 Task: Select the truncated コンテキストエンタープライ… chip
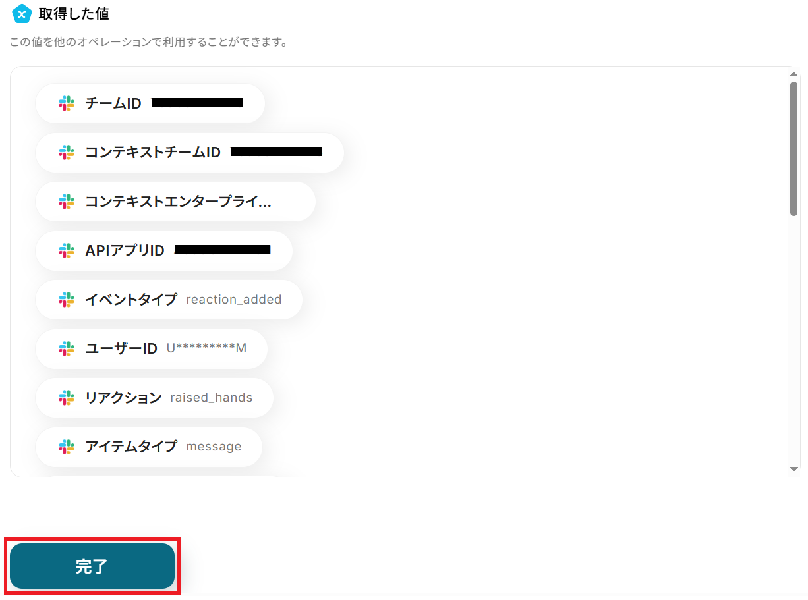coord(176,202)
